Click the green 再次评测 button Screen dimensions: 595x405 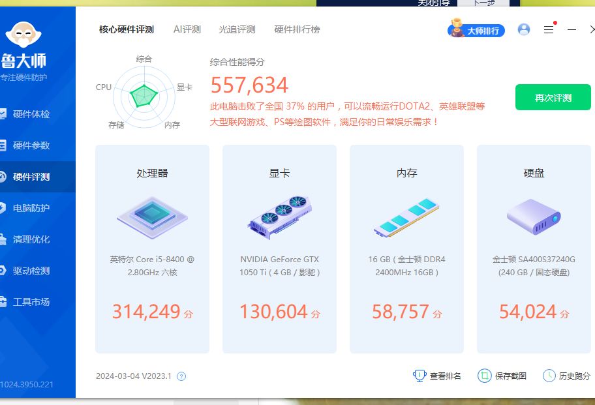553,97
